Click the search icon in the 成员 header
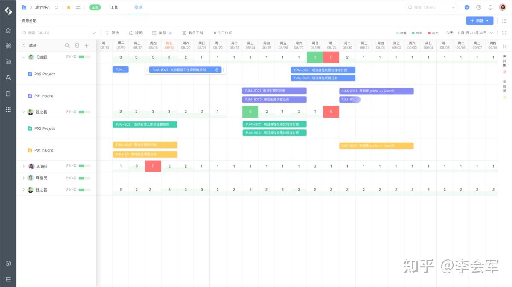Screen dimensions: 512x287 click(67, 46)
